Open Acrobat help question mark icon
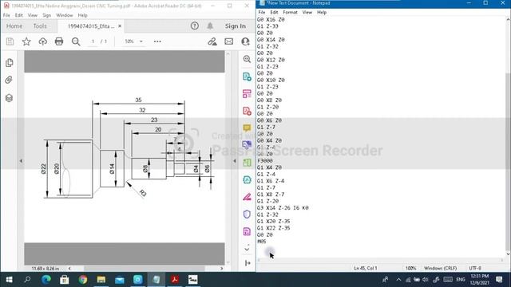511x287 pixels. (195, 26)
